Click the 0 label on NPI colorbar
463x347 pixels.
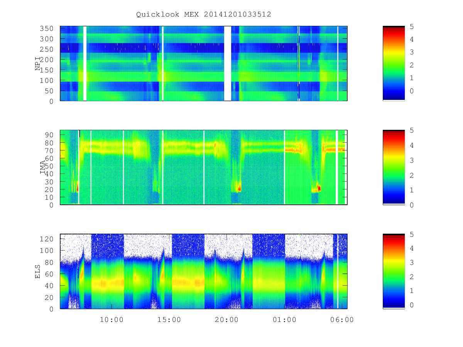click(412, 91)
